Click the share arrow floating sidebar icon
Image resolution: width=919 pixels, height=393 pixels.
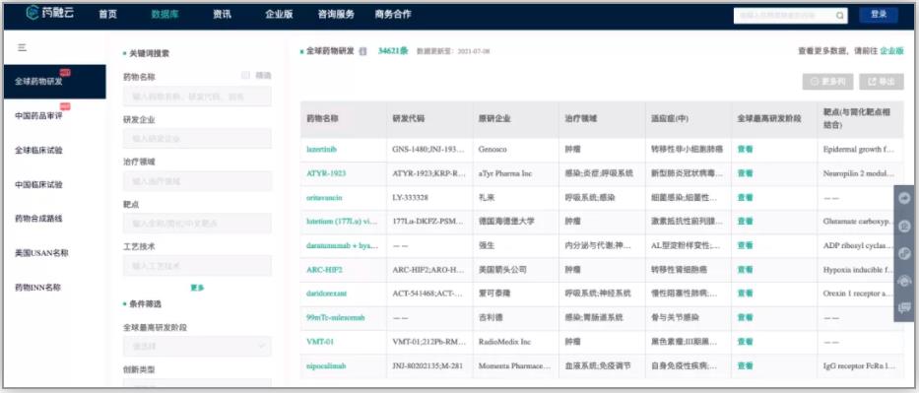904,198
